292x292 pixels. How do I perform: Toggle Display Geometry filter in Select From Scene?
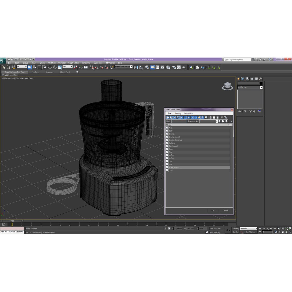point(168,118)
